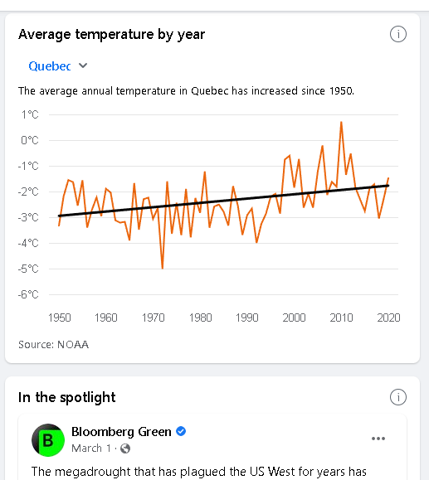Click the In the spotlight heading
Viewport: 429px width, 480px height.
(x=67, y=397)
